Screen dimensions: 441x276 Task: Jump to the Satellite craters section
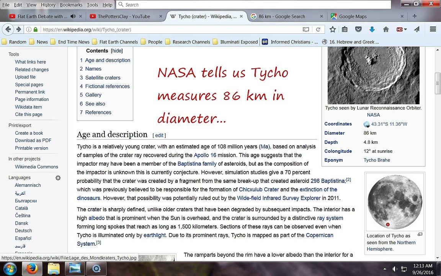103,77
